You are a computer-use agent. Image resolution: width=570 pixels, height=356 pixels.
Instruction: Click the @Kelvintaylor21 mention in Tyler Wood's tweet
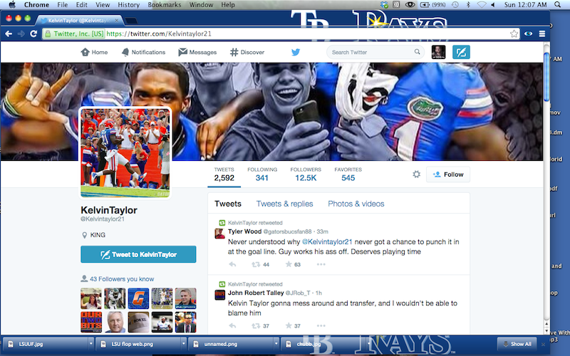click(x=327, y=241)
